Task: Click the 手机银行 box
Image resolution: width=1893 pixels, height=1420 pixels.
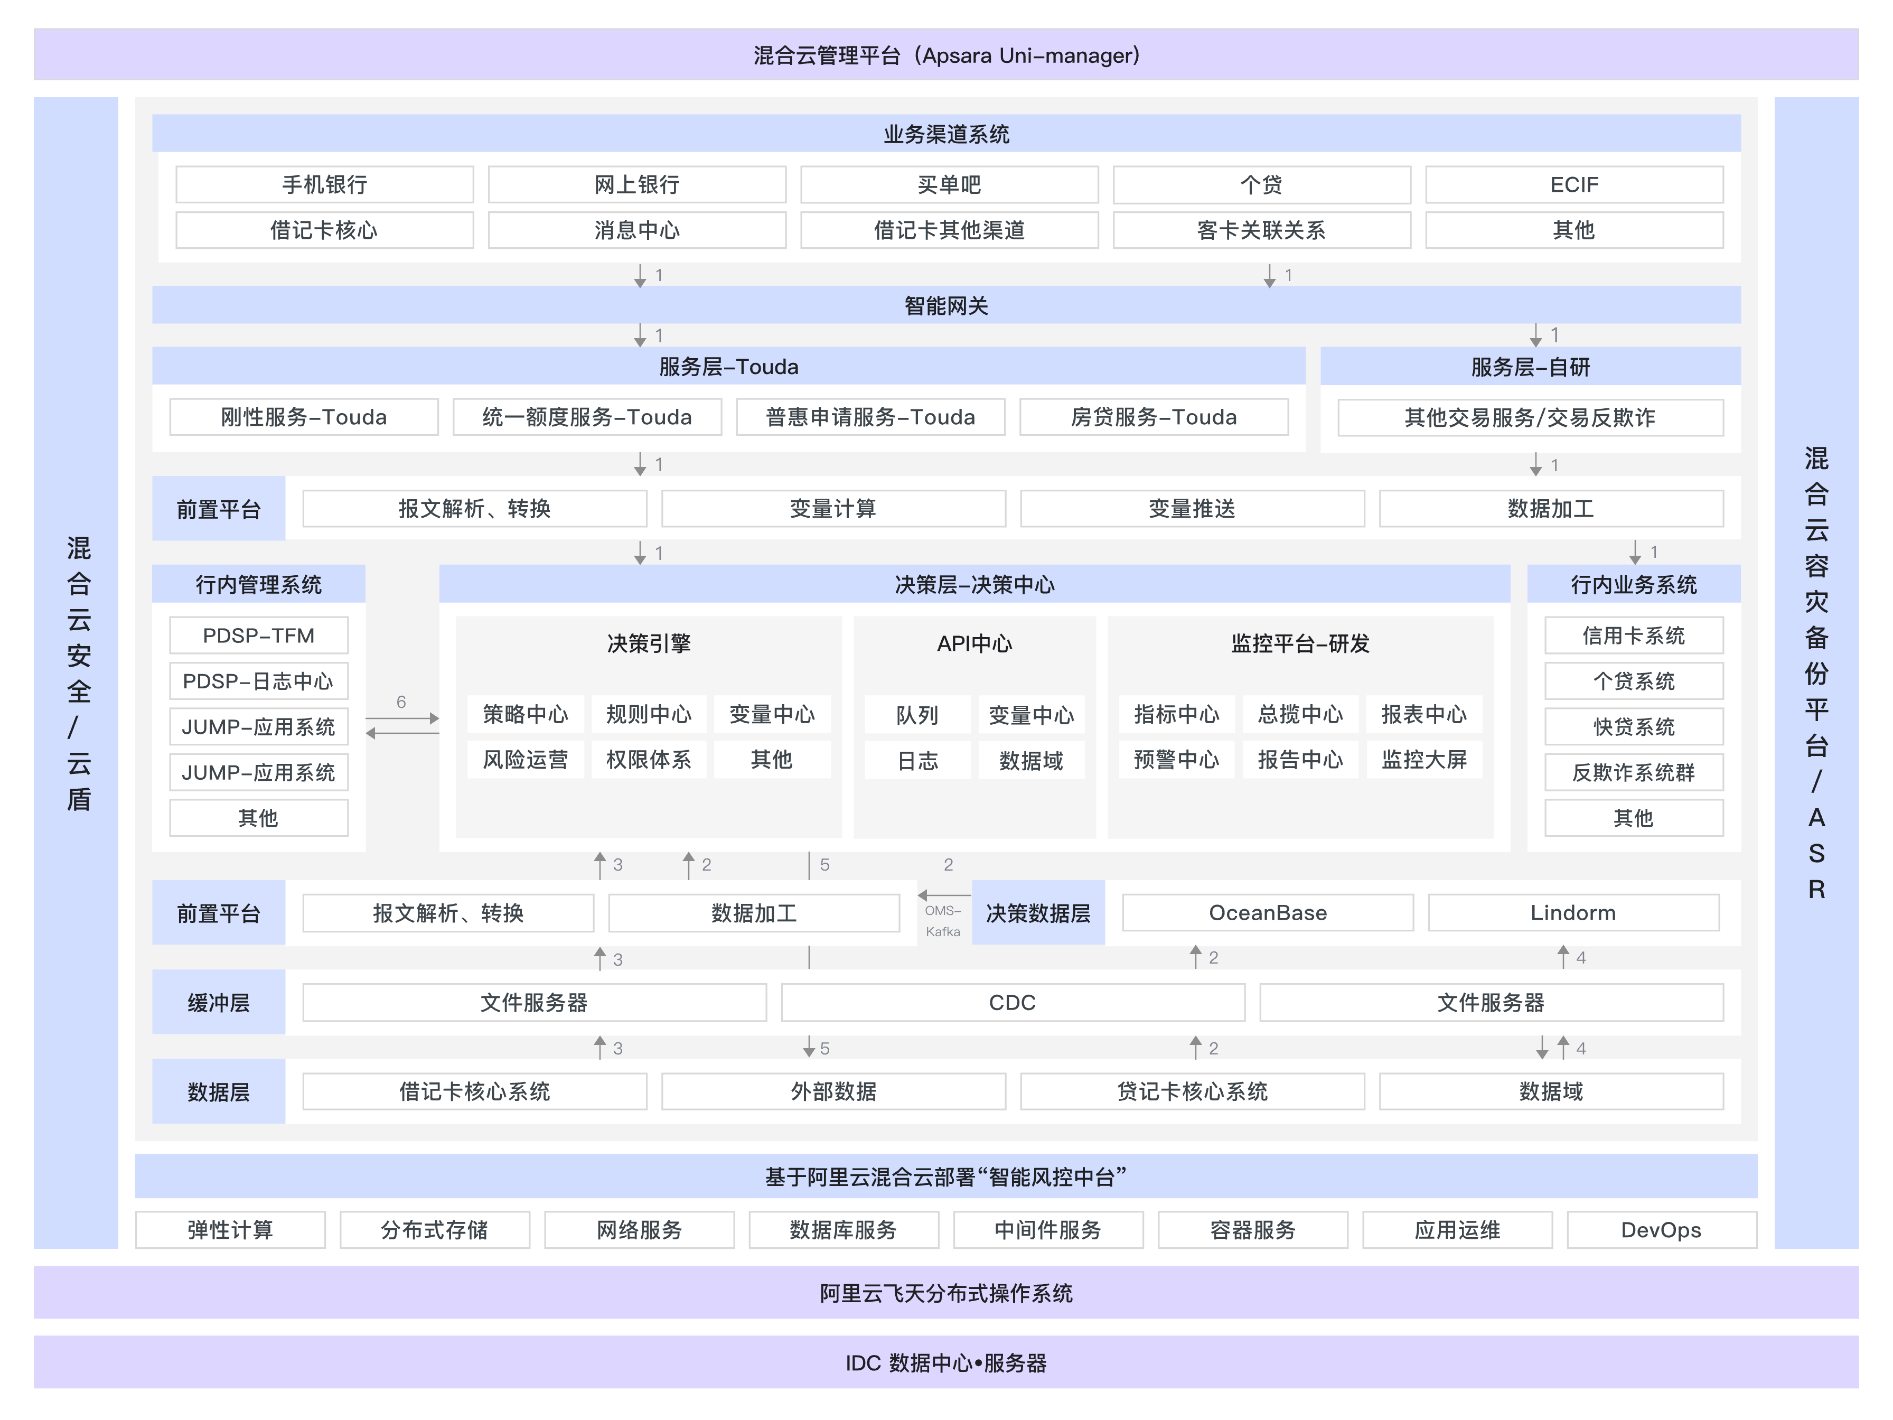Action: 324,185
